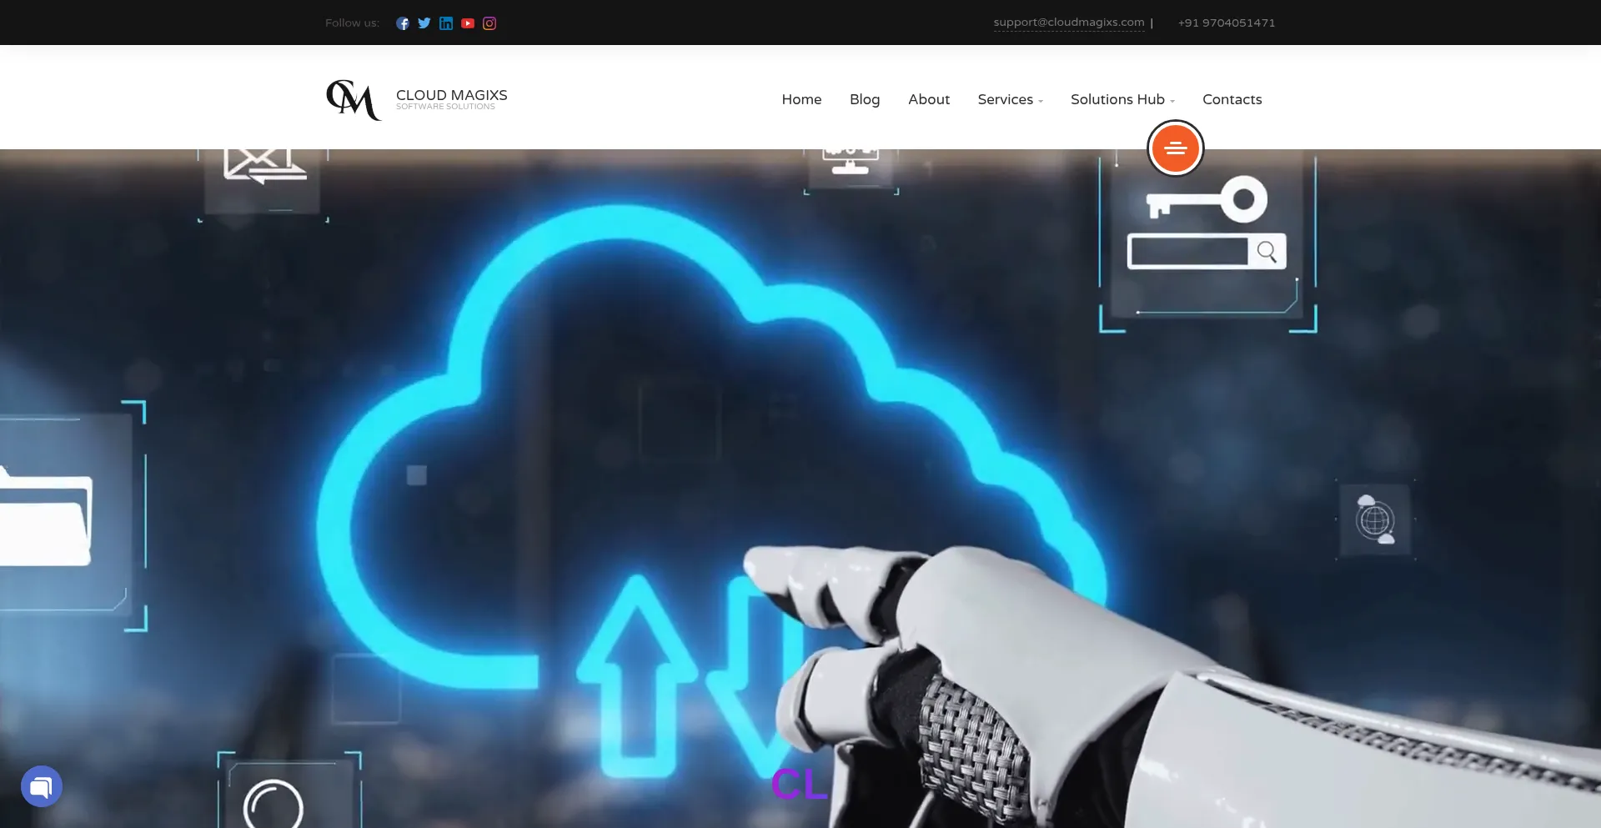Expand the Services menu chevron arrow
1601x828 pixels.
(x=1041, y=101)
